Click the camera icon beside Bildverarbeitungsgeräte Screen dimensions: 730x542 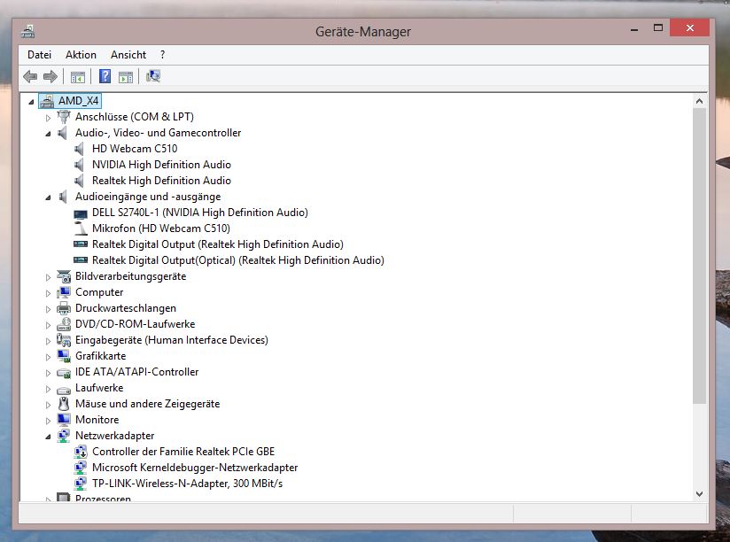64,276
